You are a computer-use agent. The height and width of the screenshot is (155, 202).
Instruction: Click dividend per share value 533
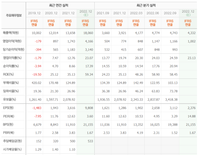90,141
